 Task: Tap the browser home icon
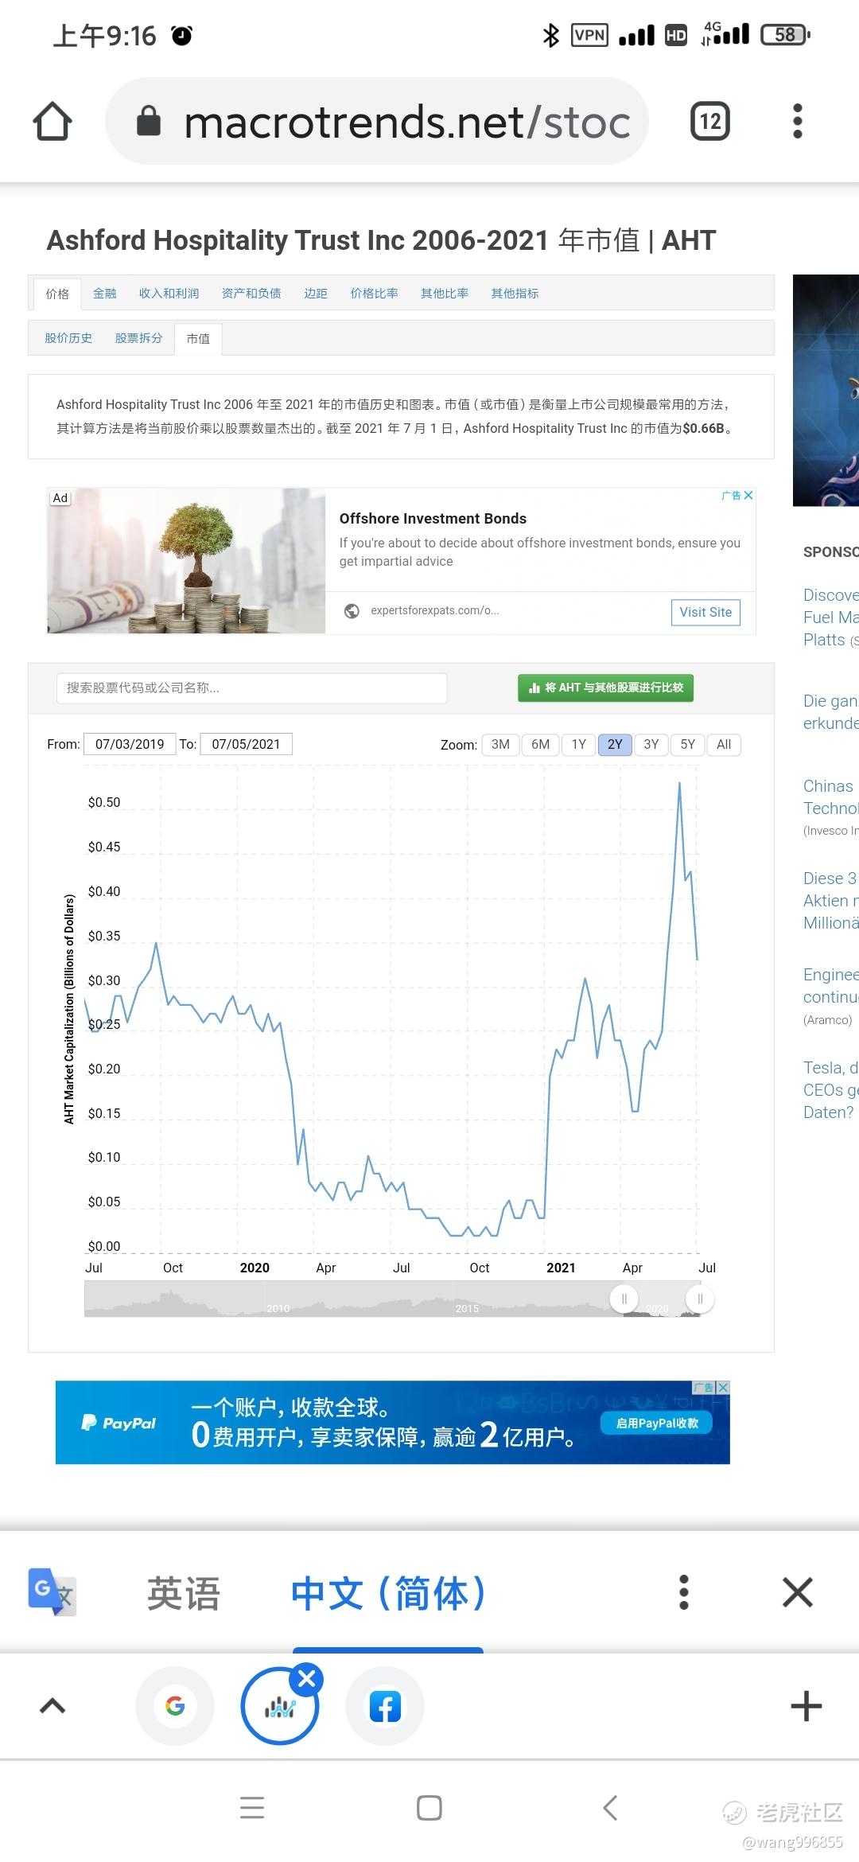(52, 122)
